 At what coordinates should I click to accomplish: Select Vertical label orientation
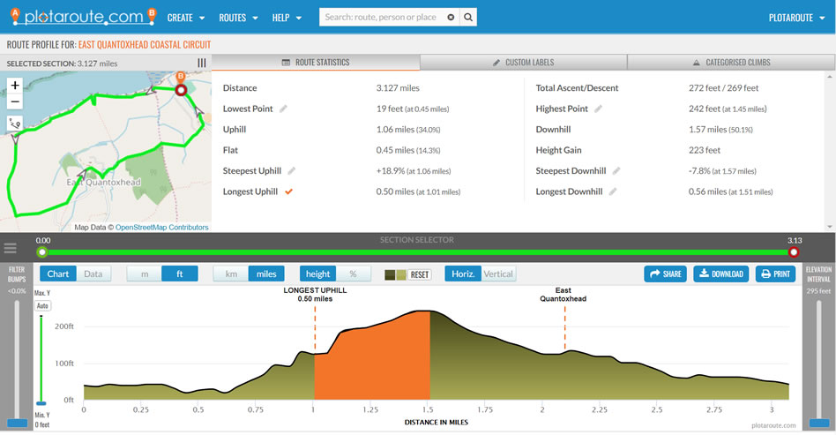tap(498, 274)
